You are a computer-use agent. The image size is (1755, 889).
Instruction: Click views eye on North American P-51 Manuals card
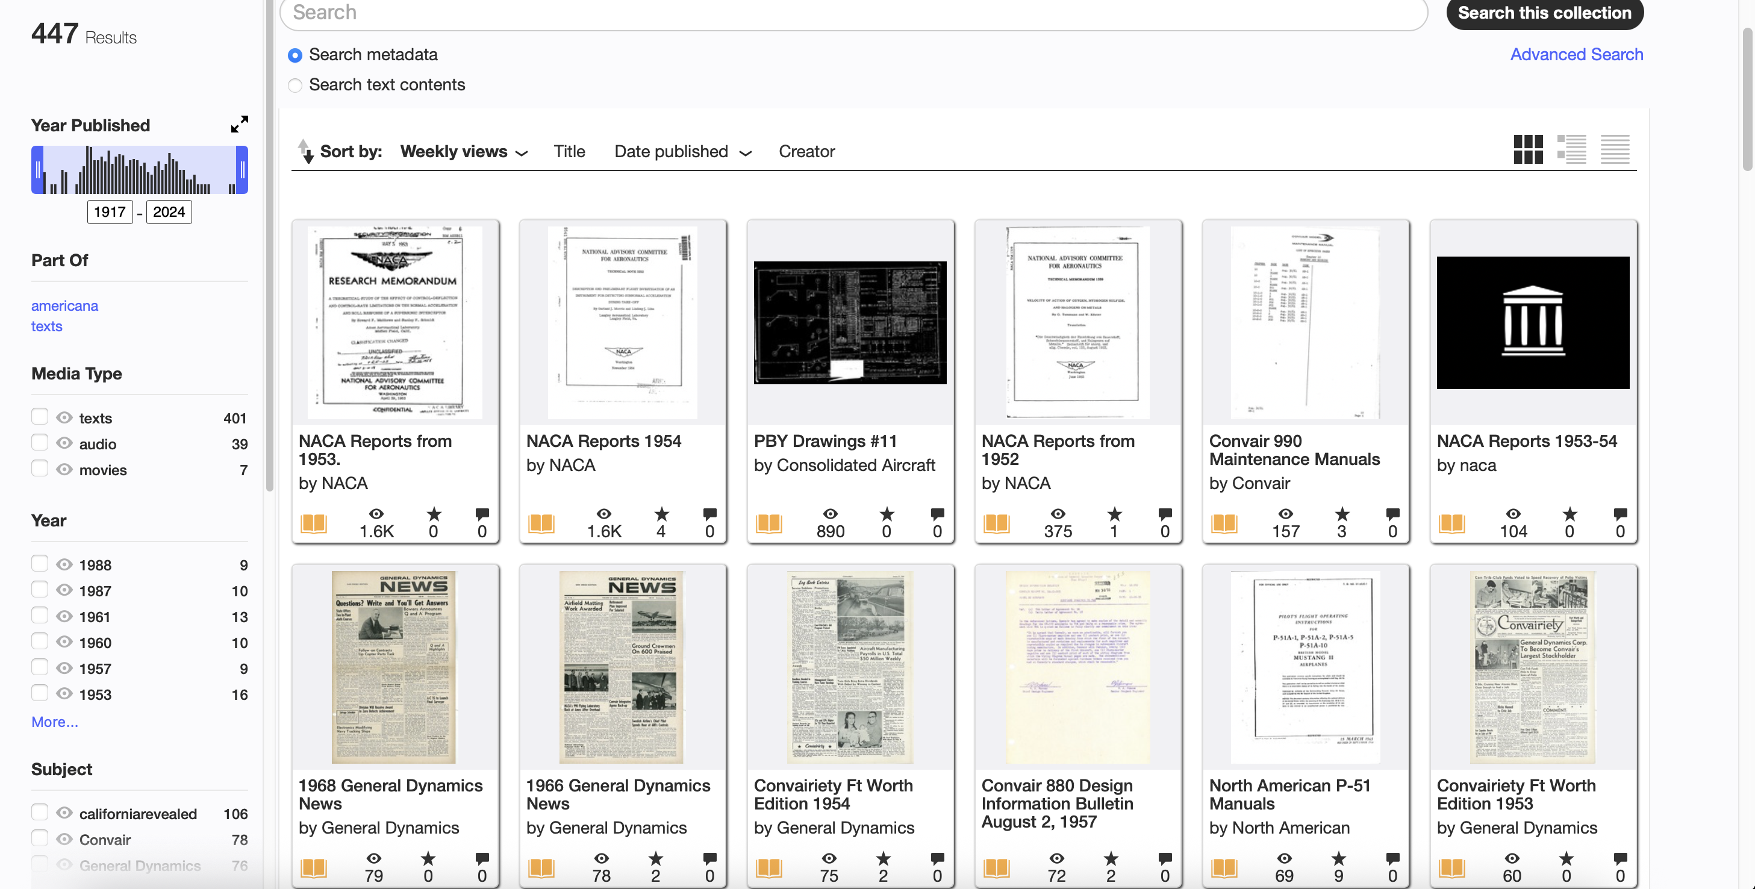(x=1284, y=858)
